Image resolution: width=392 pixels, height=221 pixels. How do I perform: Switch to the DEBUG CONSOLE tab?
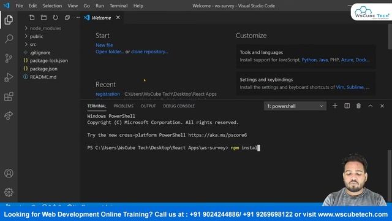tap(179, 106)
